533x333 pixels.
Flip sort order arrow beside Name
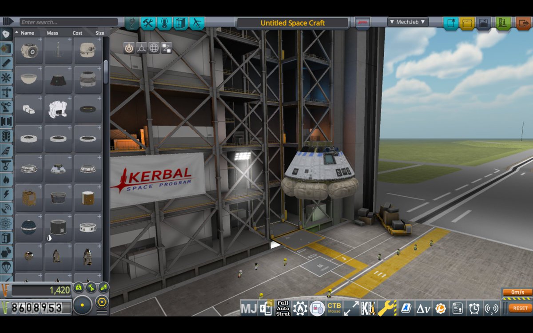[x=16, y=32]
